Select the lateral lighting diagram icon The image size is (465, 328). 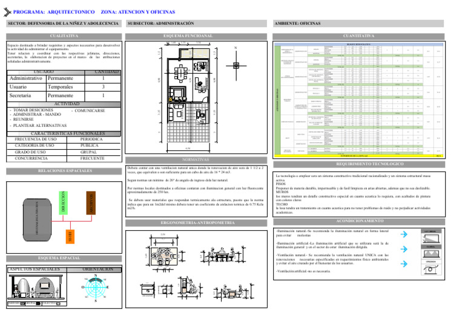point(431,239)
